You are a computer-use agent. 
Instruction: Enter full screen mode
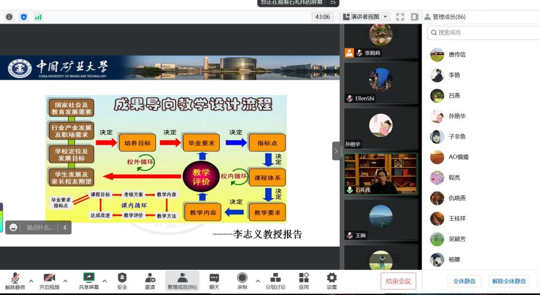point(400,17)
